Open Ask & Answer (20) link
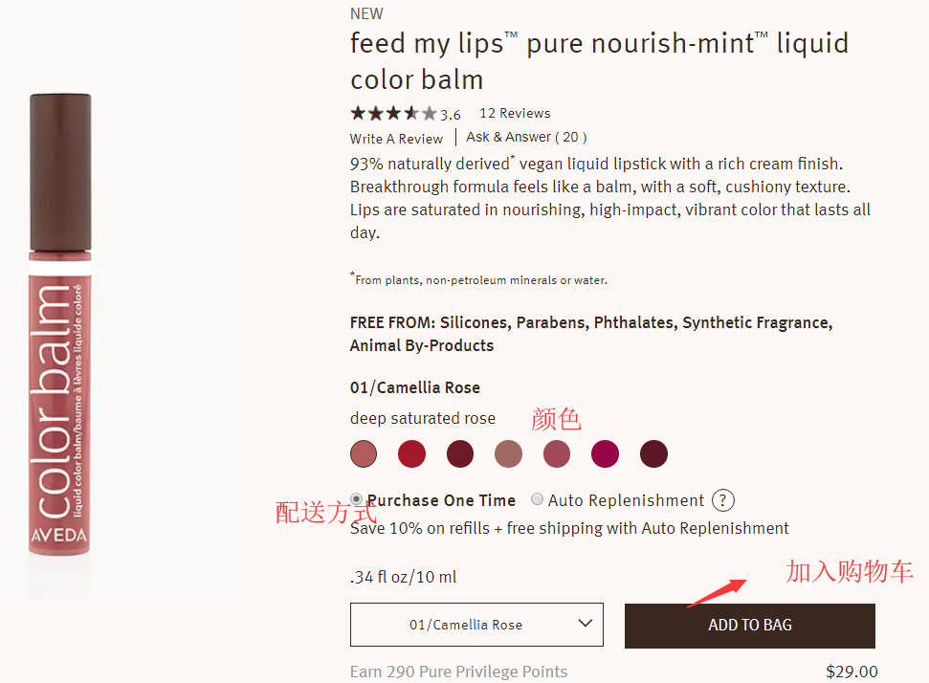Image resolution: width=929 pixels, height=683 pixels. 526,138
